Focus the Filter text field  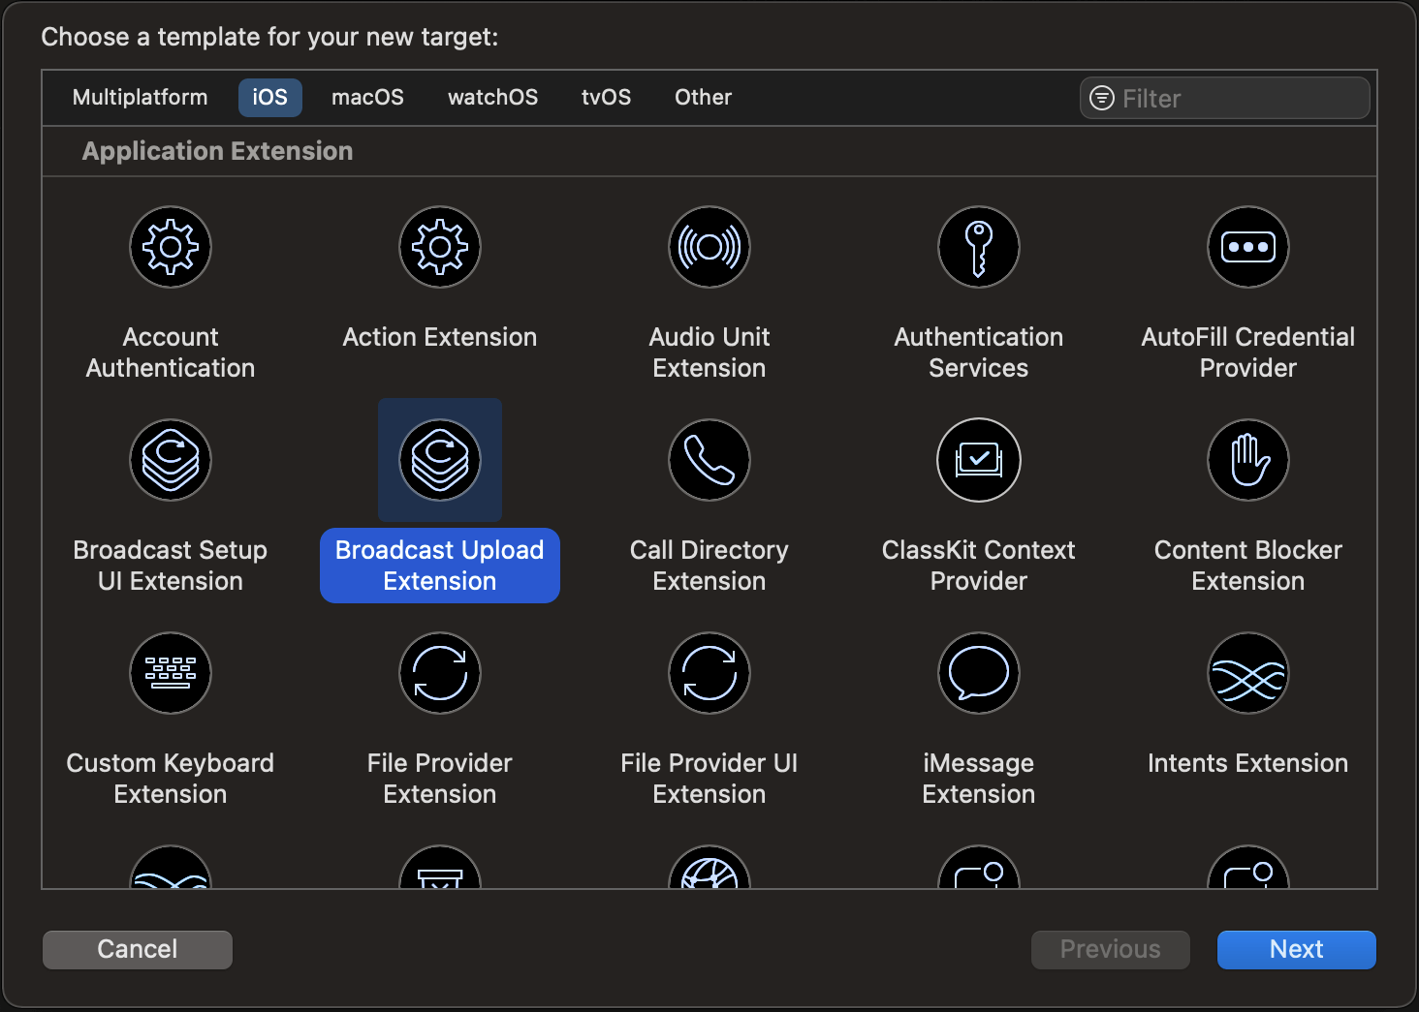pos(1225,98)
